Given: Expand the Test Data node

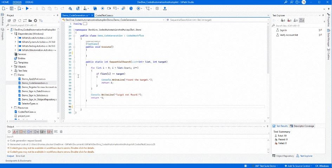Looking at the screenshot, I should [x=12, y=71].
